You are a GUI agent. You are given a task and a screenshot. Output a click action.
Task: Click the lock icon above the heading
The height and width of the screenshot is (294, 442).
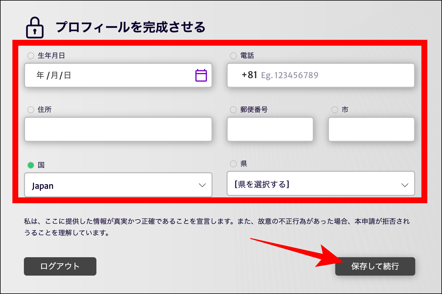(x=35, y=28)
